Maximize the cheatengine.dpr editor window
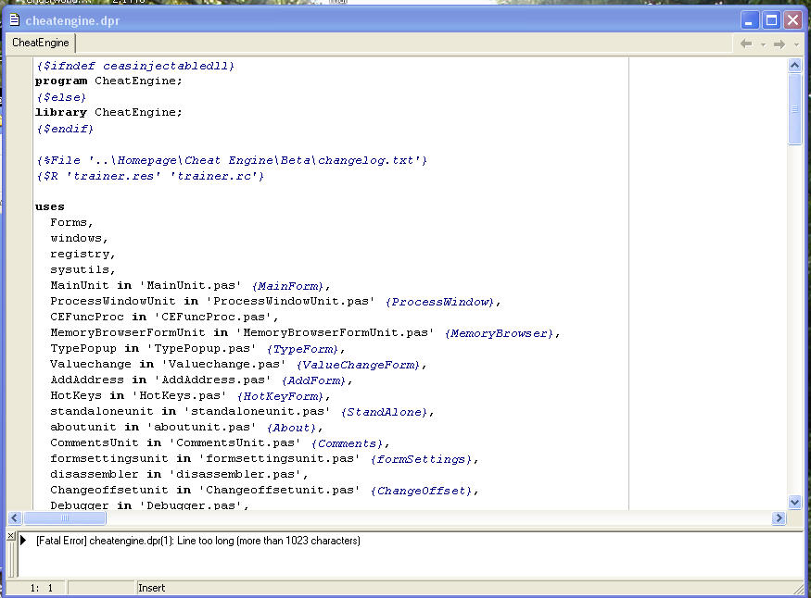The height and width of the screenshot is (598, 811). pyautogui.click(x=771, y=19)
